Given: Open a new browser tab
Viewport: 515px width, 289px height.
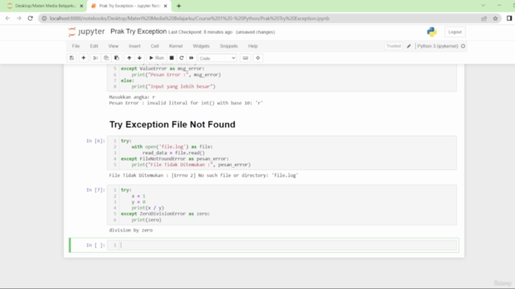Looking at the screenshot, I should pyautogui.click(x=179, y=6).
